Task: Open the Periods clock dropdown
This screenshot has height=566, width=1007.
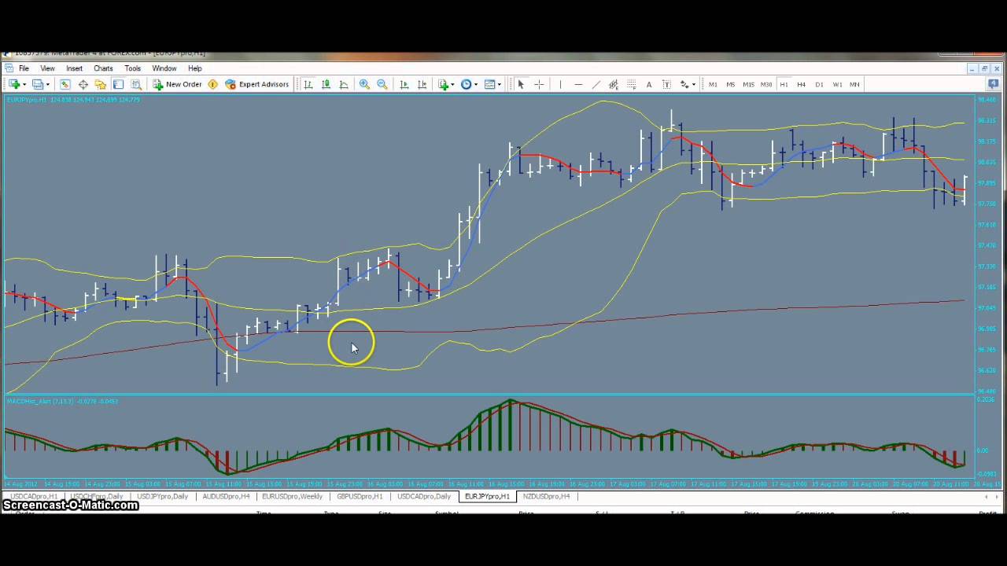Action: (470, 84)
